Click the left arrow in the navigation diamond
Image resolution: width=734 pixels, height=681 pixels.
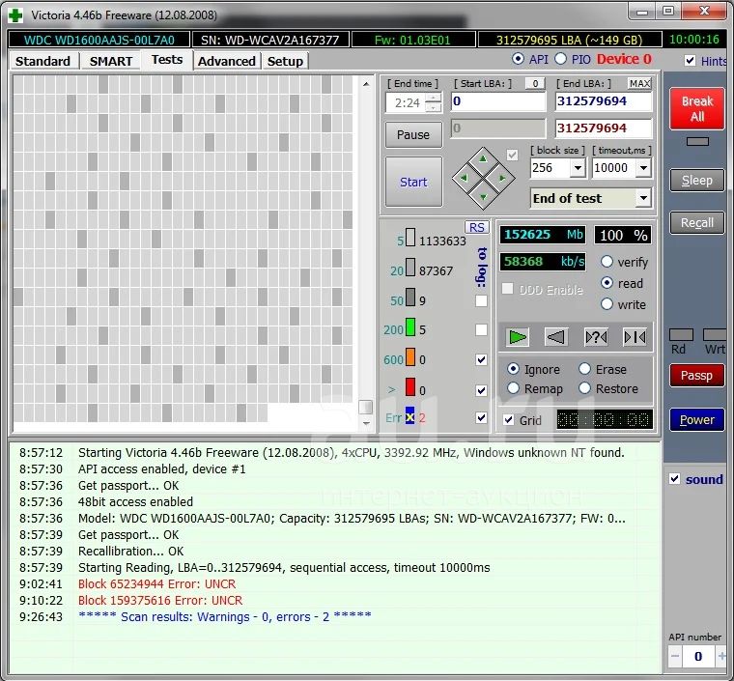coord(464,178)
